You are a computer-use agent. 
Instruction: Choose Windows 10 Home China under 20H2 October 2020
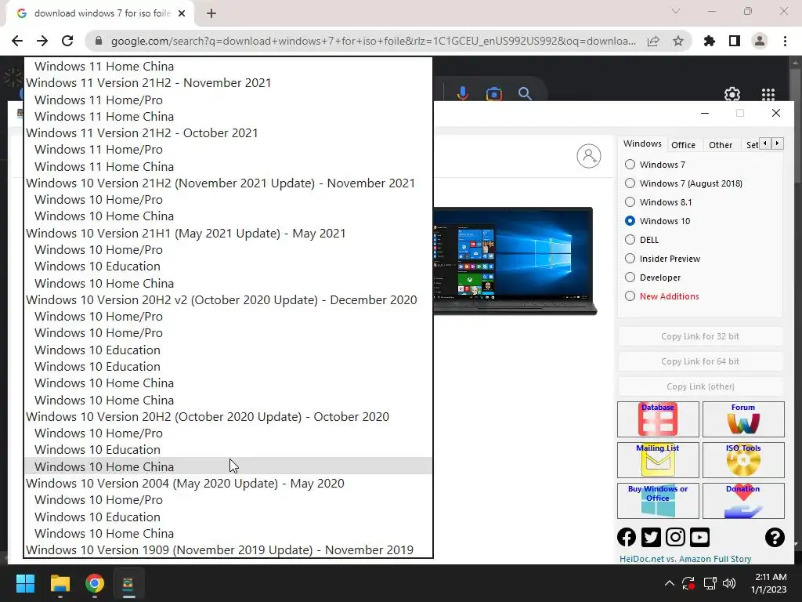pos(229,466)
